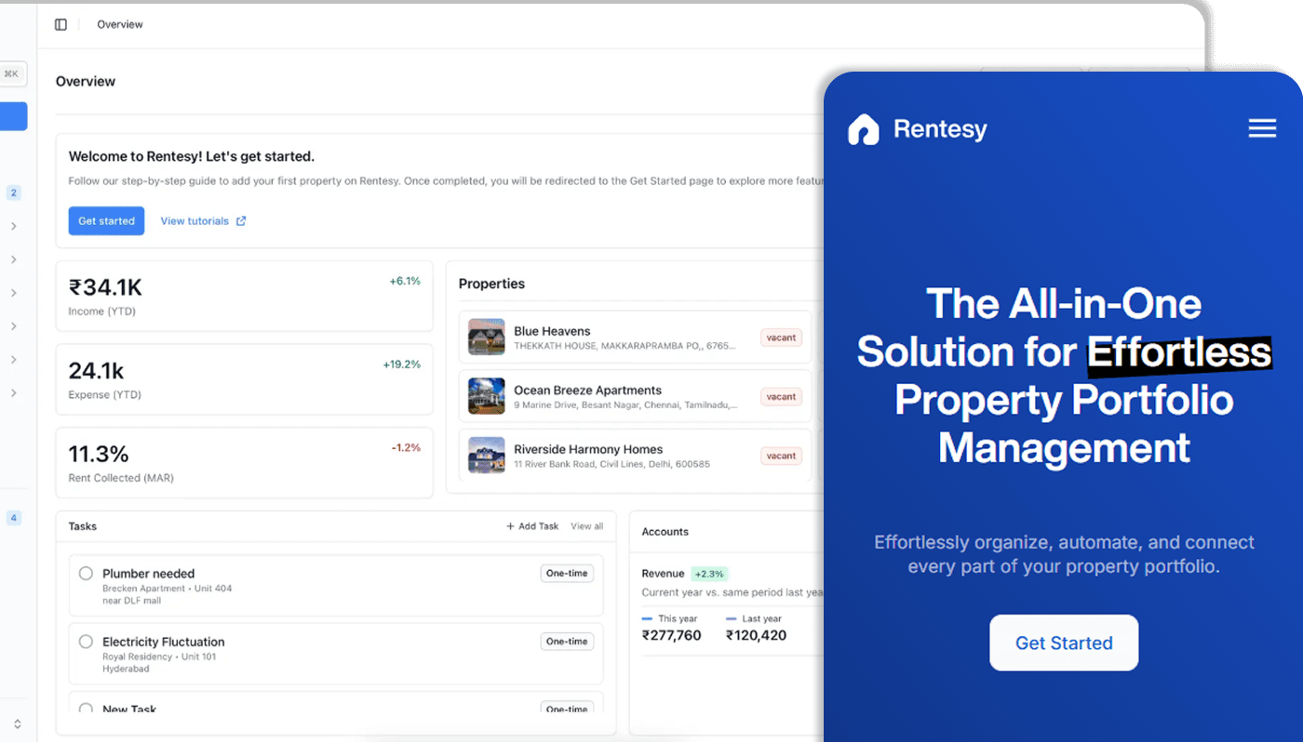This screenshot has width=1303, height=742.
Task: Click the plus icon for Add Task
Action: pos(510,526)
